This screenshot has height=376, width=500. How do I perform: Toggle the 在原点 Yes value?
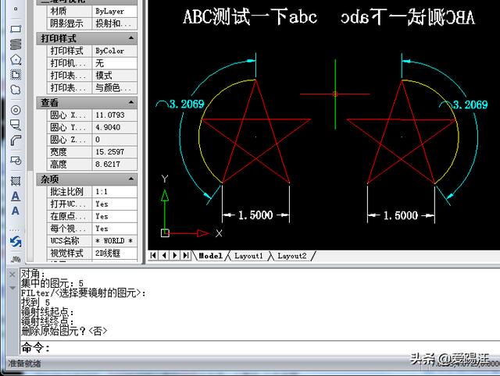115,217
